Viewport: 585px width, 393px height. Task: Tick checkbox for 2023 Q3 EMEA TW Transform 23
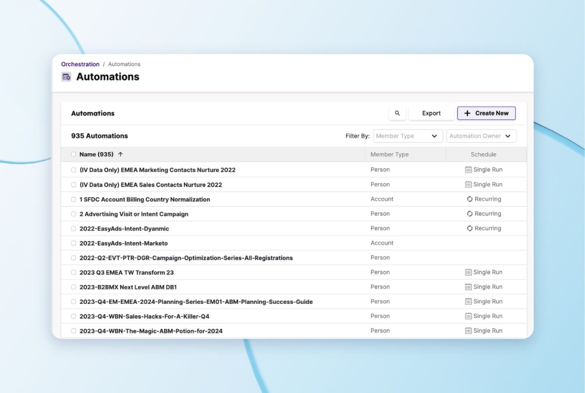74,273
